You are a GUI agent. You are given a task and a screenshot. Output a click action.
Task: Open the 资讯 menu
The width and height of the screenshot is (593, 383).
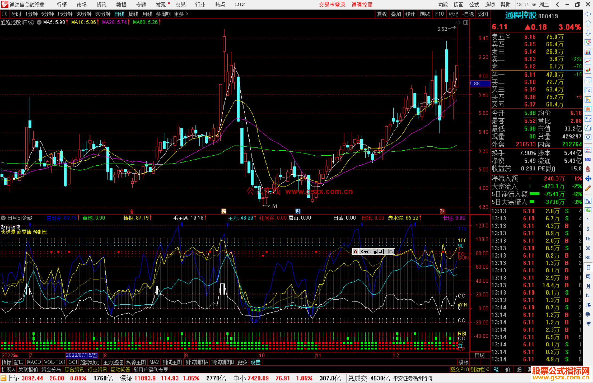pos(101,5)
